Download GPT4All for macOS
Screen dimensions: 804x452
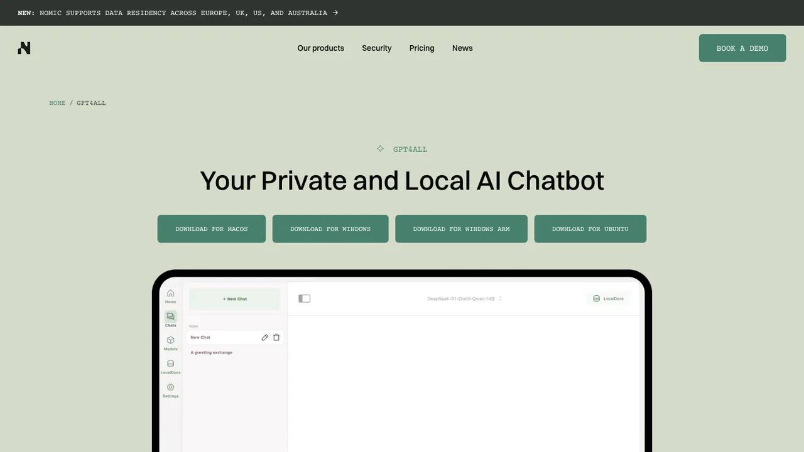click(x=212, y=229)
